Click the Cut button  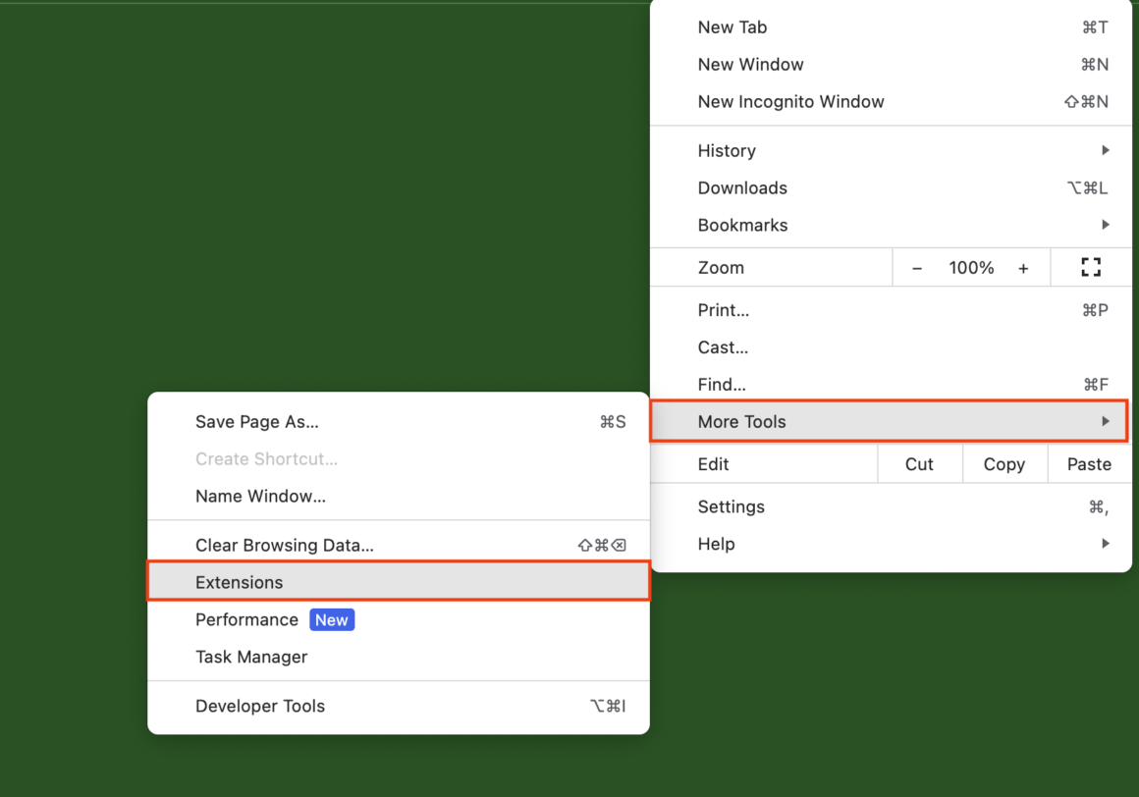[919, 464]
